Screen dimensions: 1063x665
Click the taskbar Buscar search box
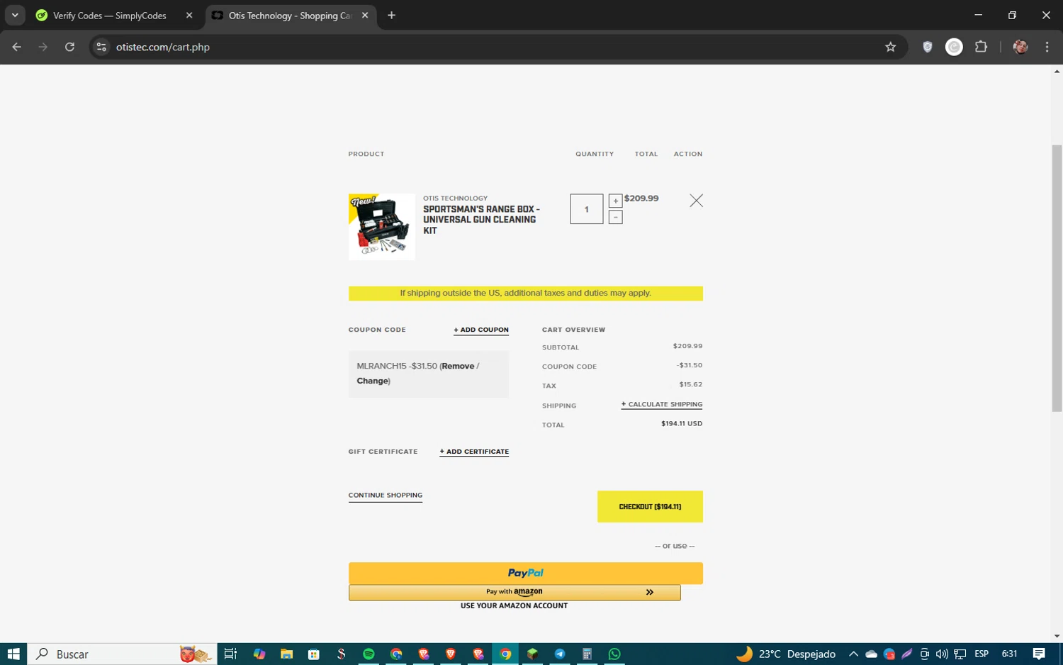[x=122, y=654]
